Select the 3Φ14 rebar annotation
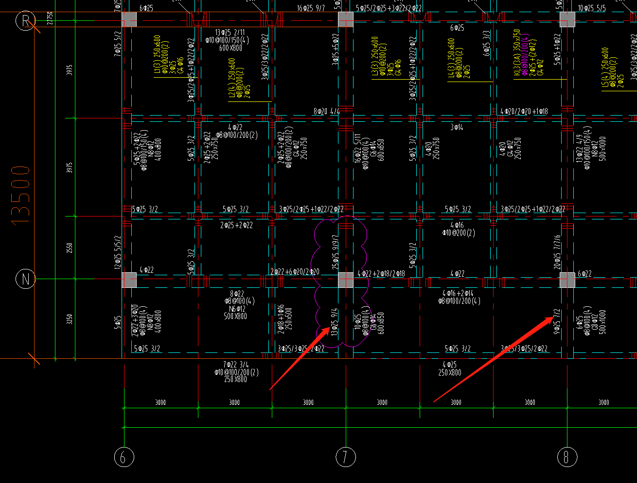Viewport: 637px width, 483px height. pyautogui.click(x=457, y=127)
